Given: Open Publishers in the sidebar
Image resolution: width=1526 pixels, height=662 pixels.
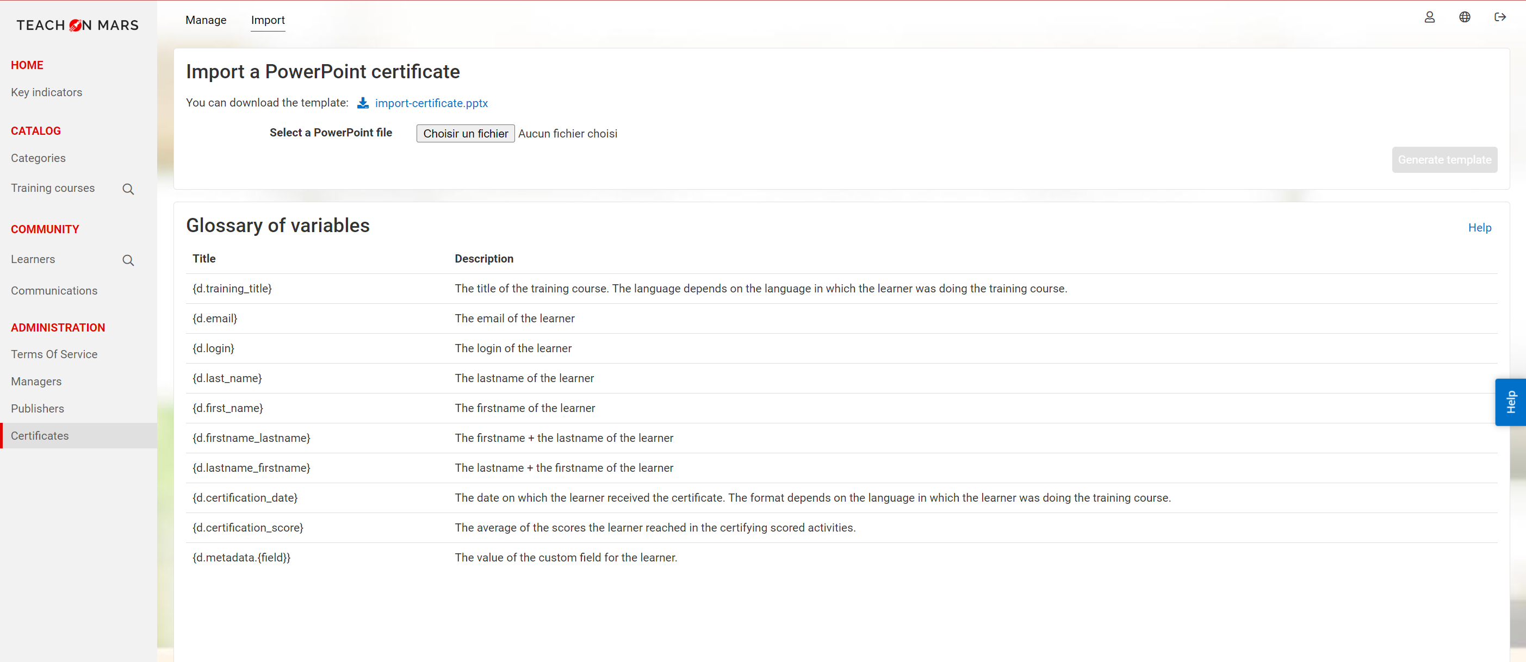Looking at the screenshot, I should pos(38,409).
